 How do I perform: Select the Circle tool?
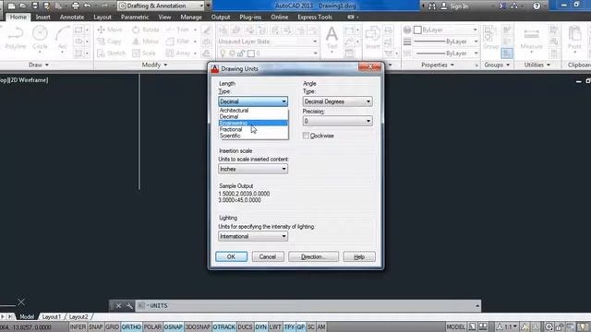(40, 38)
